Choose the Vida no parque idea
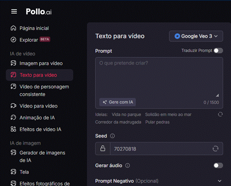The image size is (231, 186). (x=126, y=114)
